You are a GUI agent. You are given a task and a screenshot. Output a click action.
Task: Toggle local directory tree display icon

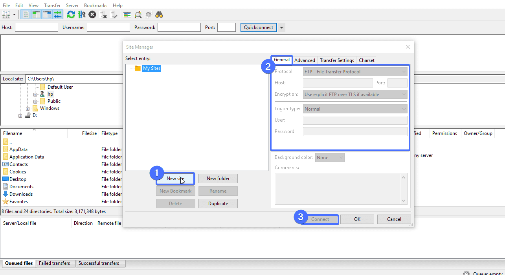37,15
